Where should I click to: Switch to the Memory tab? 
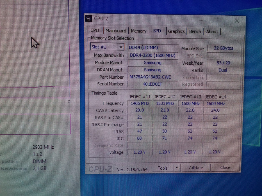(138, 31)
